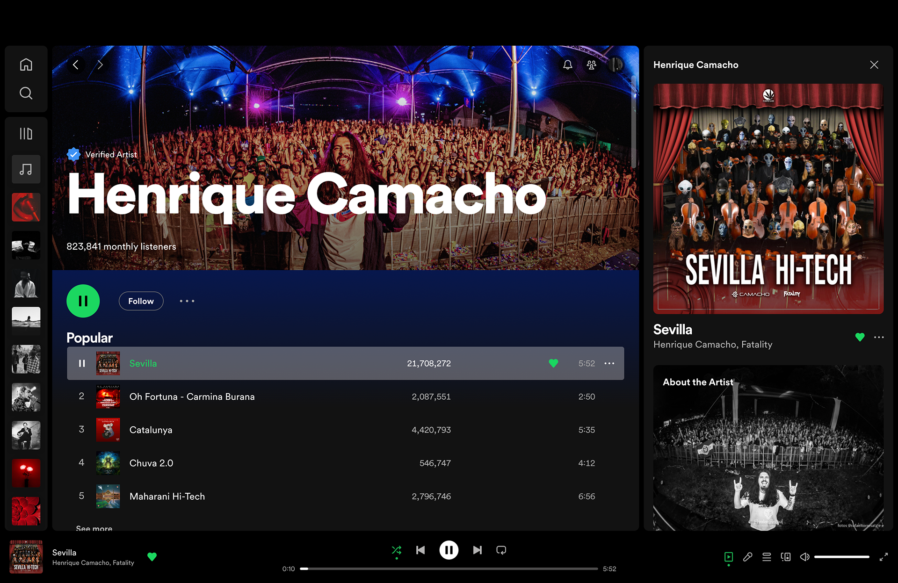
Task: Open more options for Sevilla row
Action: coord(609,363)
